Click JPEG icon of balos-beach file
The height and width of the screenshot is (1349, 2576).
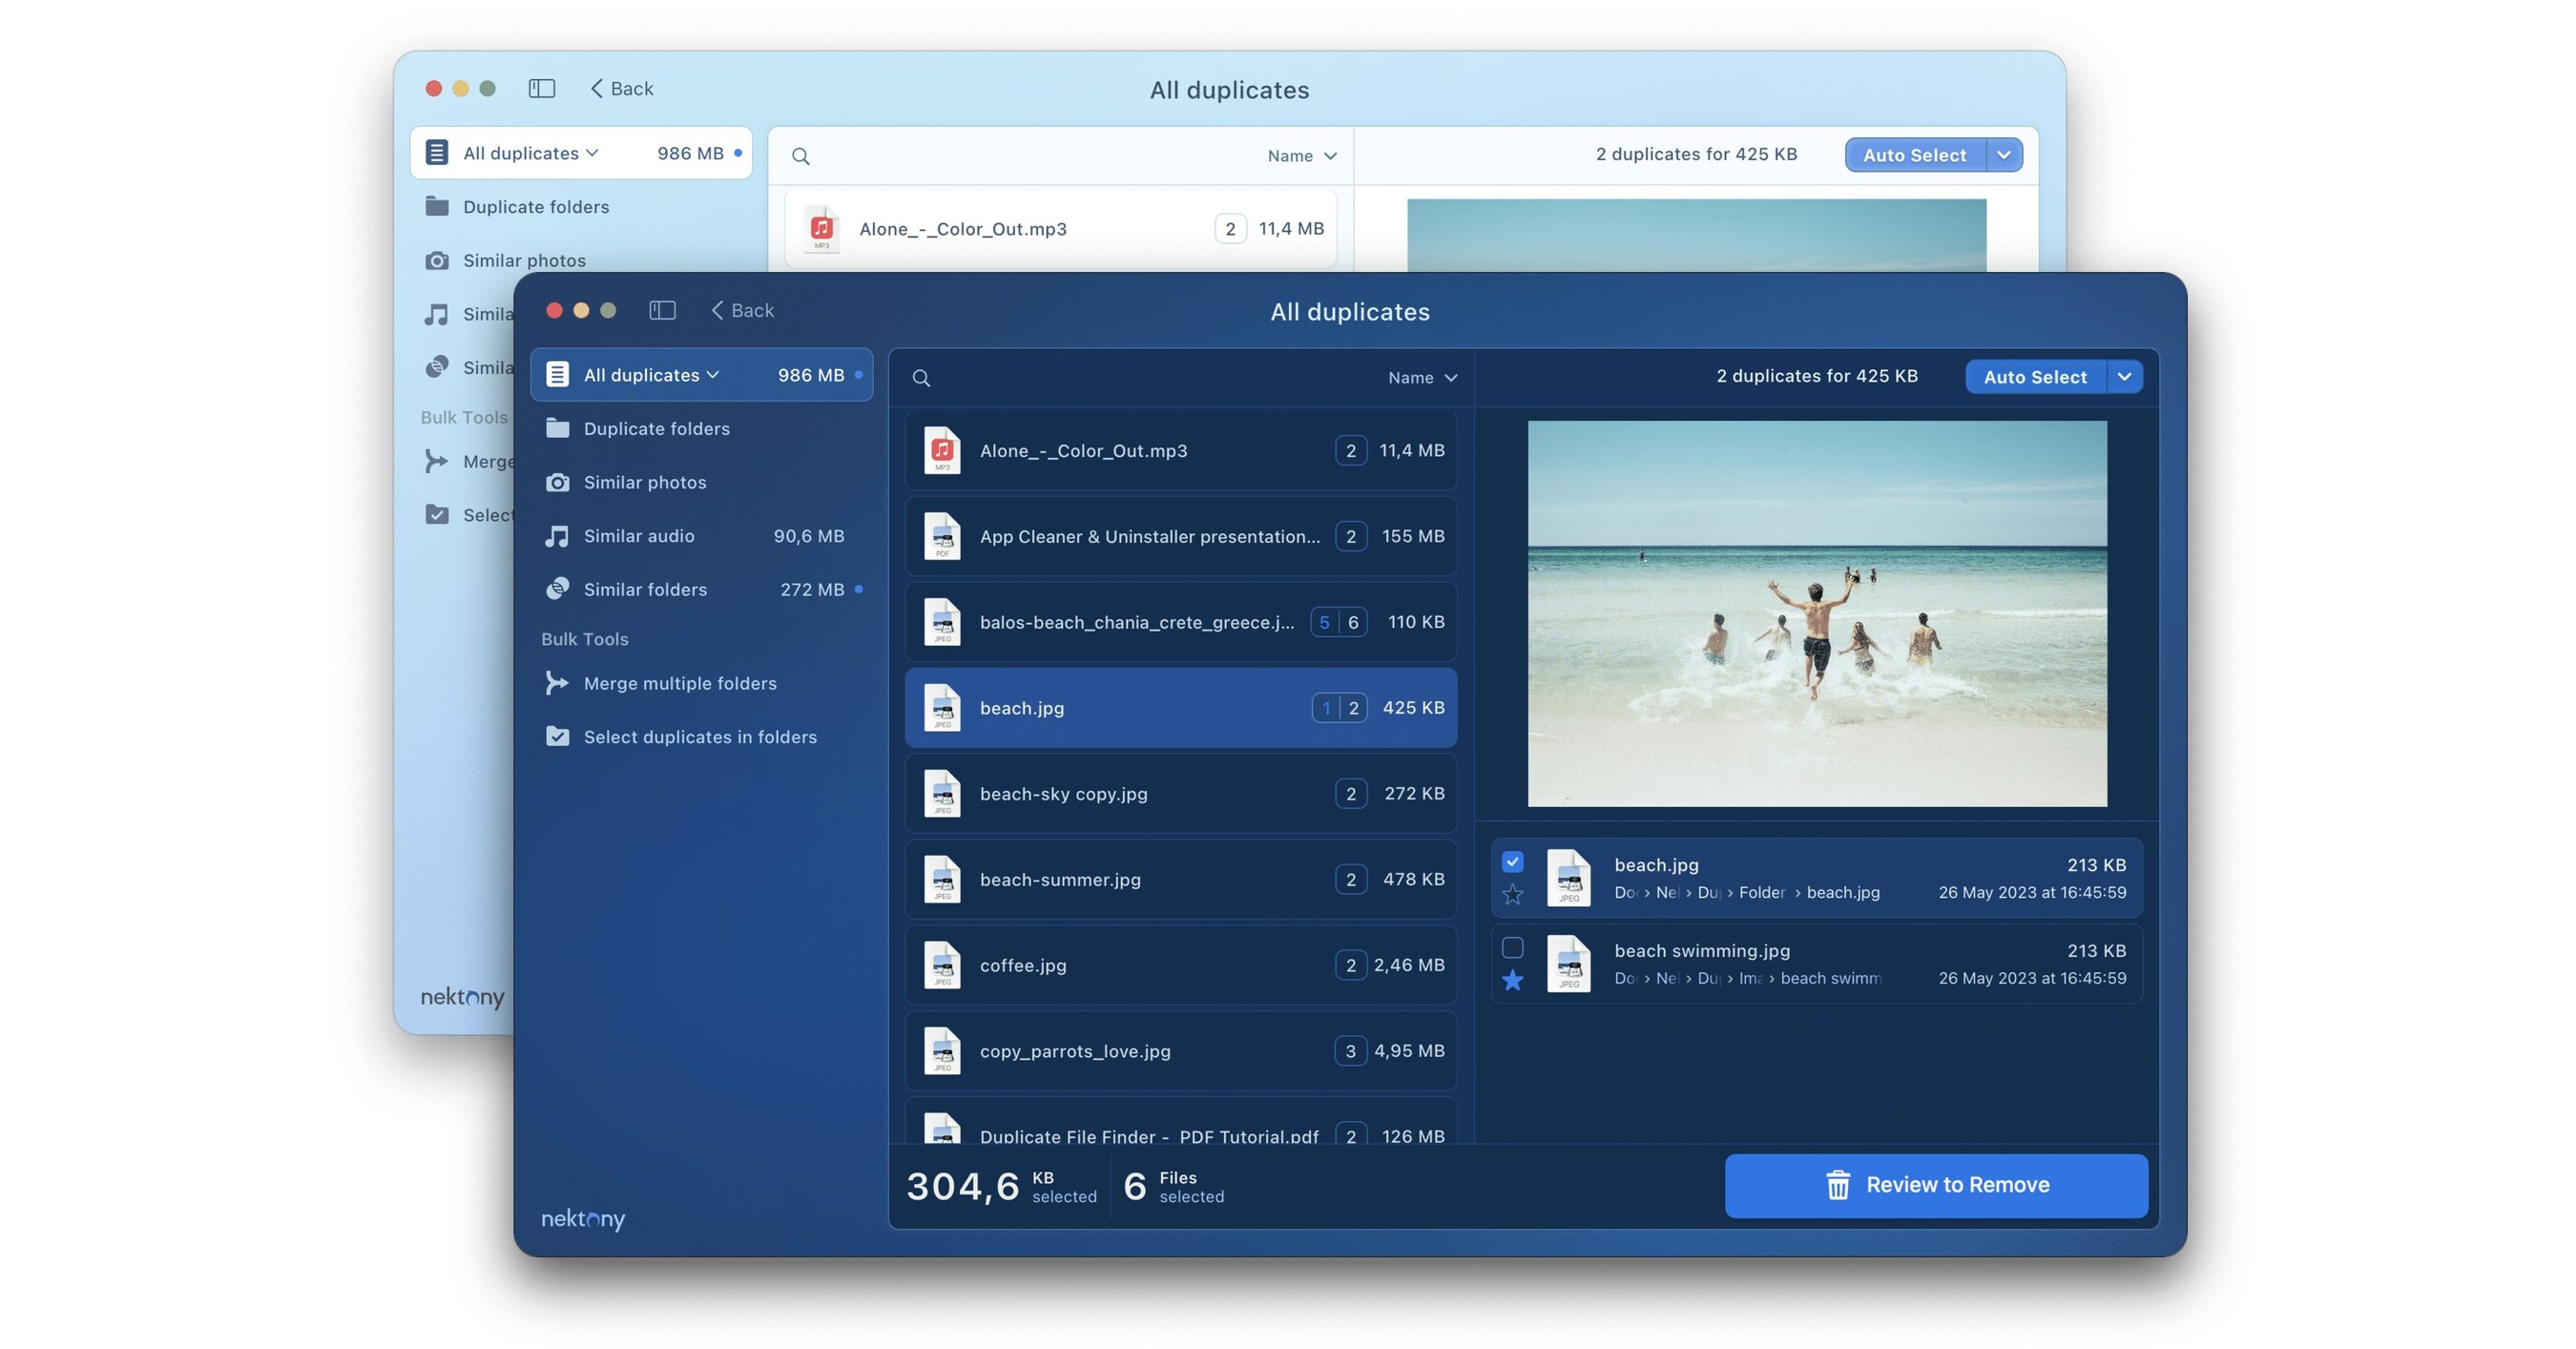click(941, 622)
